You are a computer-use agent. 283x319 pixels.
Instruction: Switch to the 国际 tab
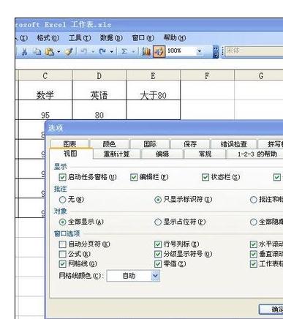150,144
